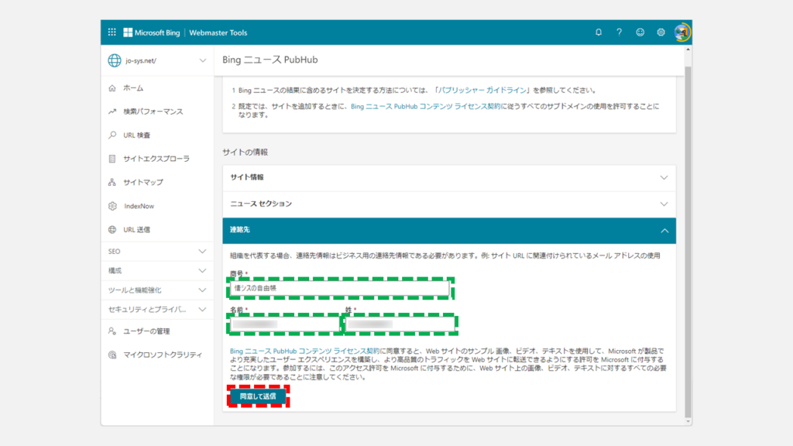The width and height of the screenshot is (793, 446).
Task: Open the app launcher grid icon
Action: pyautogui.click(x=112, y=33)
